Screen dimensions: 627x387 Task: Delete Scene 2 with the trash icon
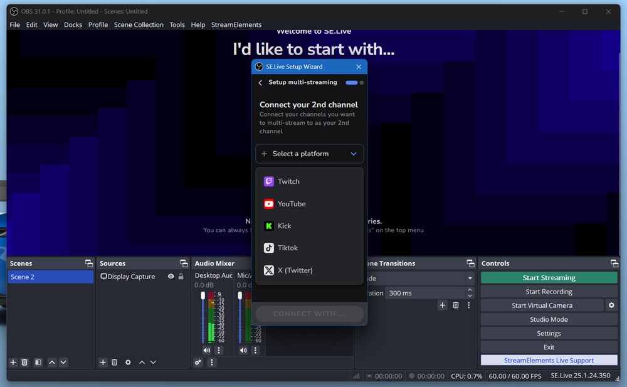[24, 363]
